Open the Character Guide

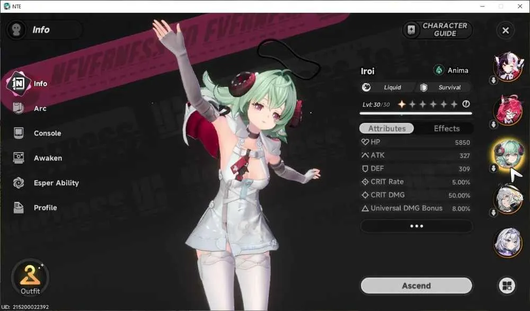coord(437,30)
